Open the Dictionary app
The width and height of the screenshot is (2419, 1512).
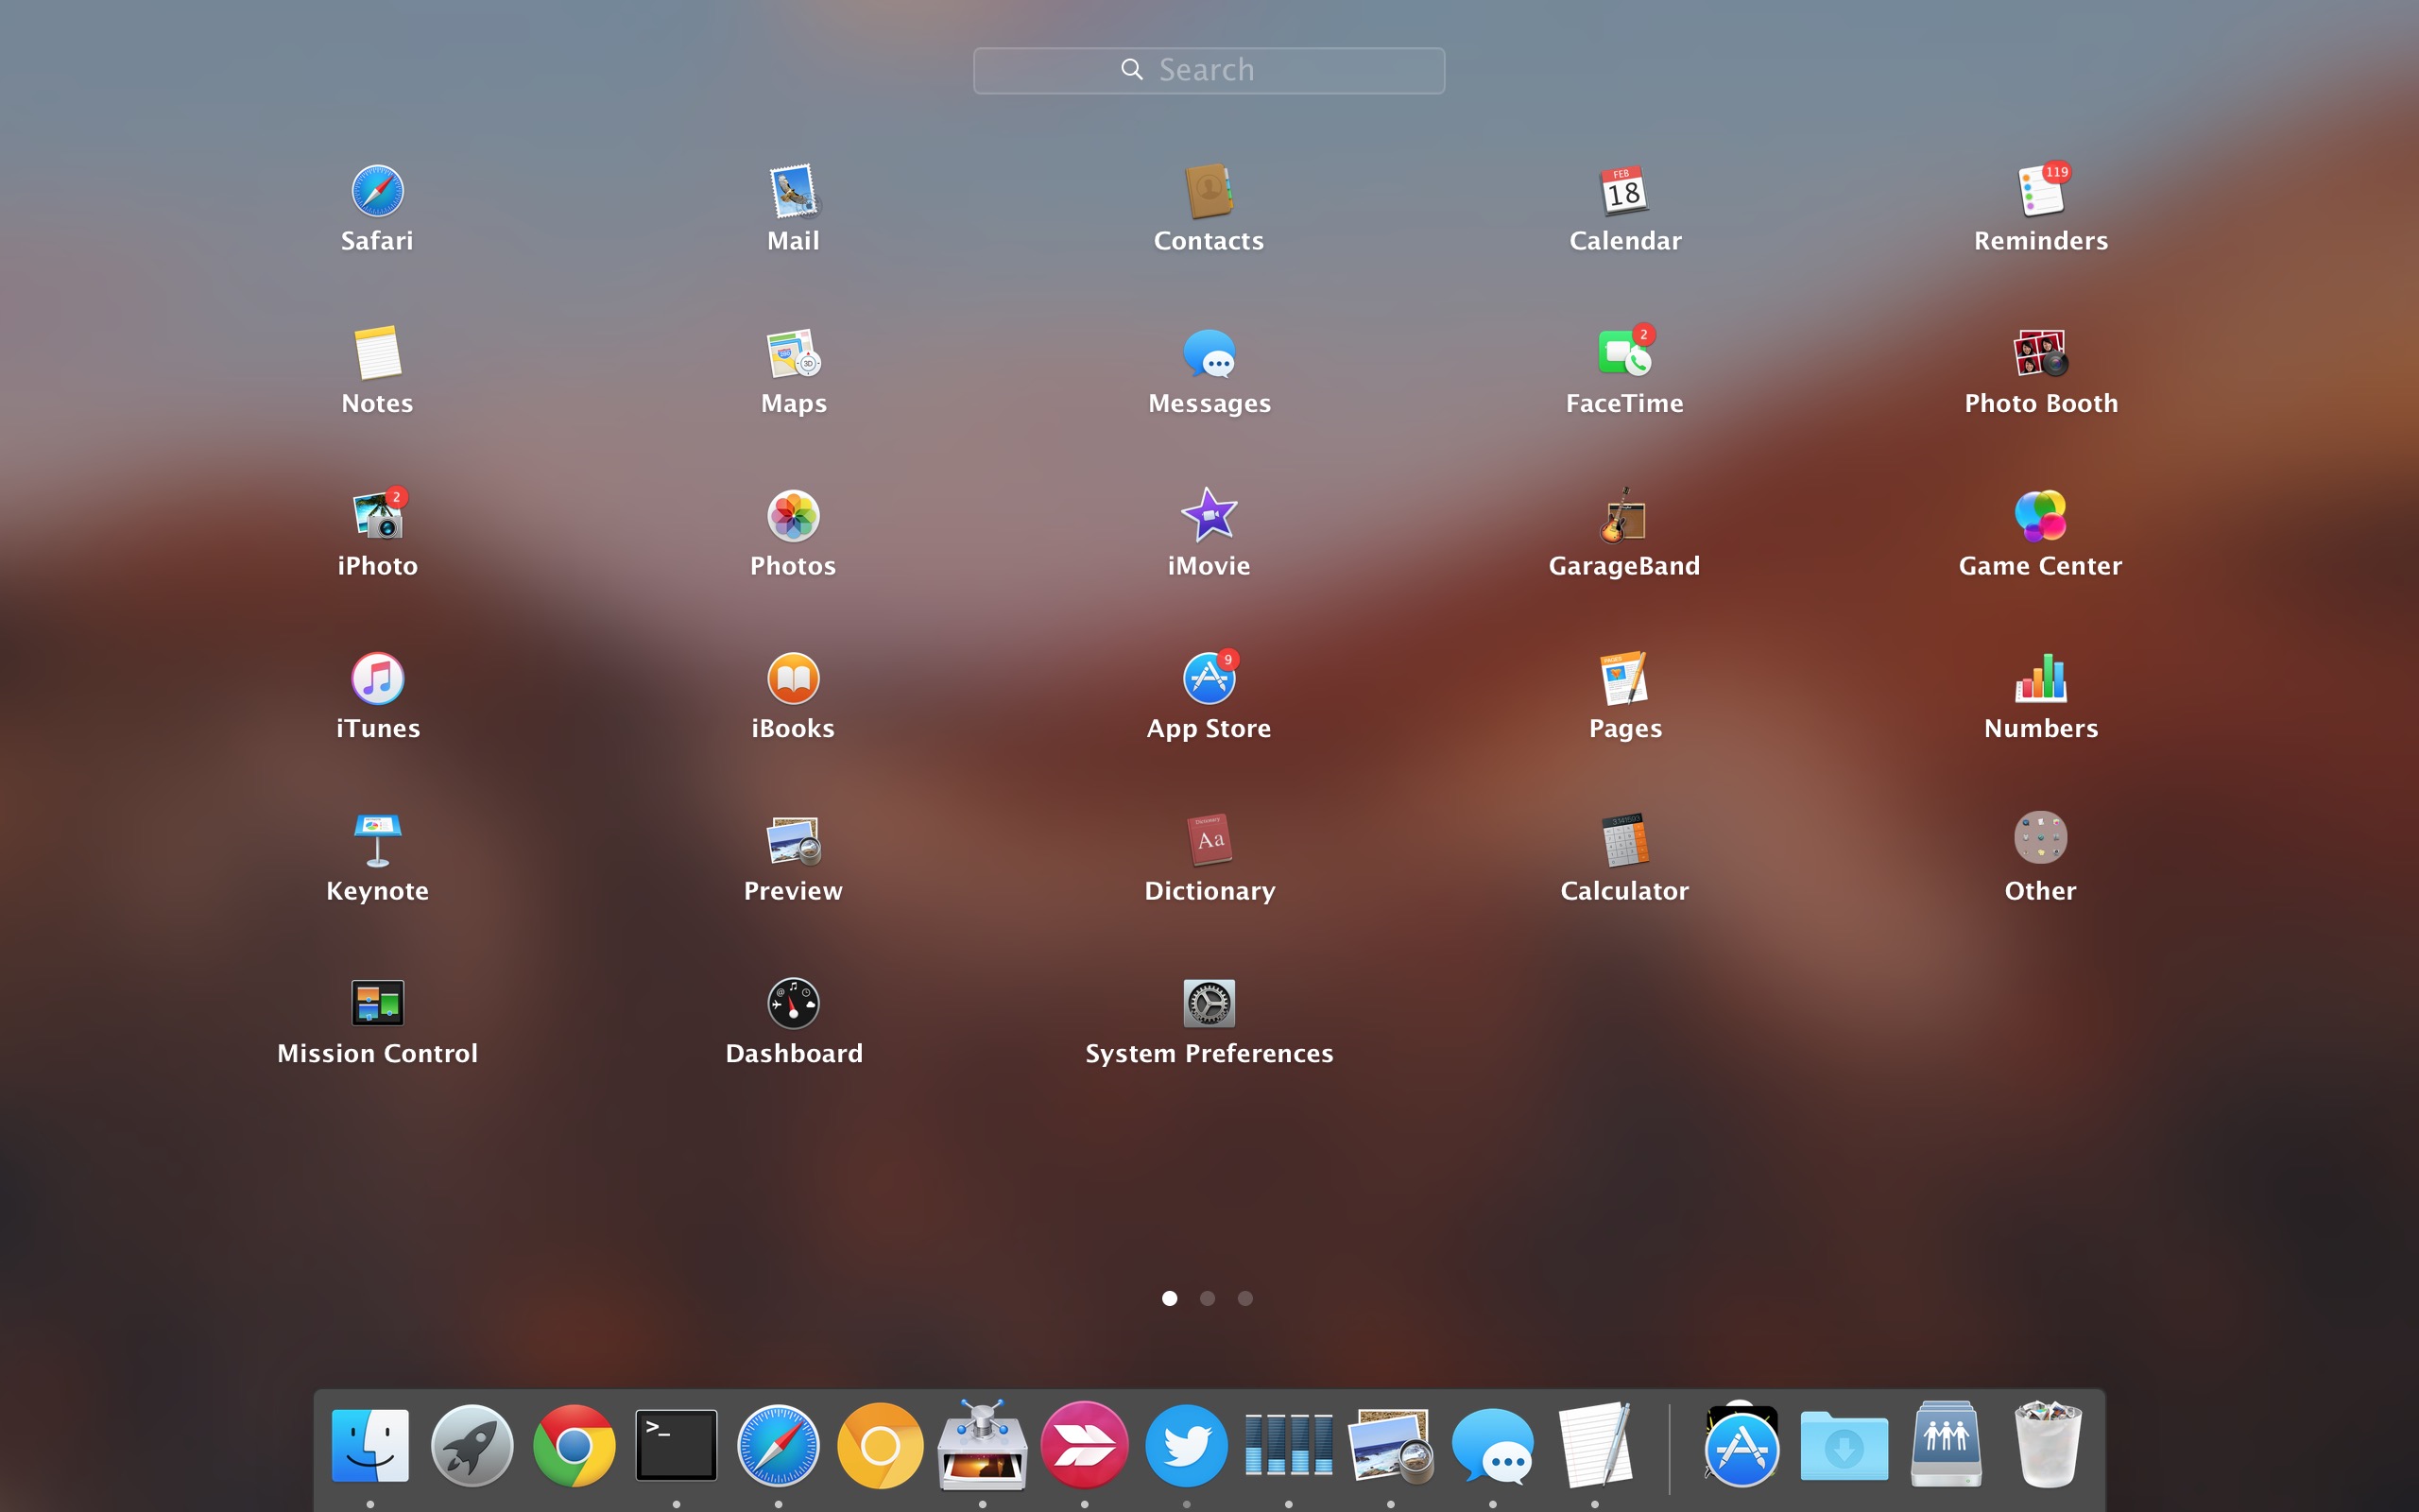coord(1209,841)
